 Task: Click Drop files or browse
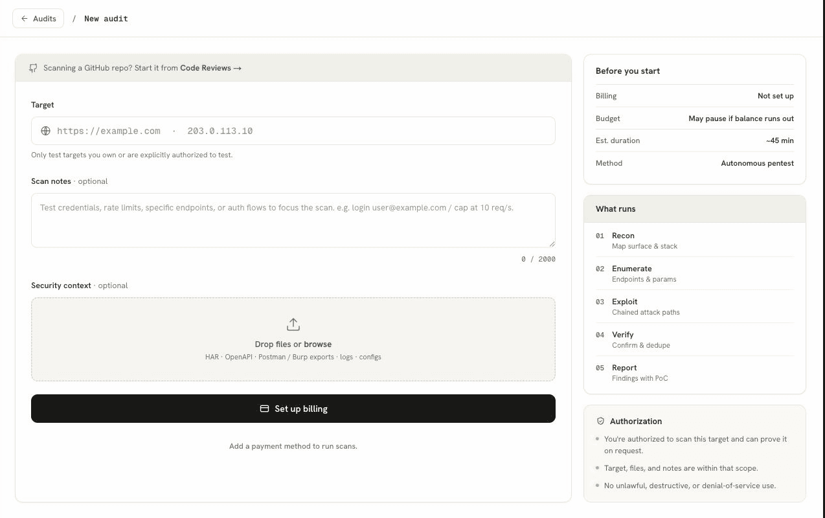click(x=293, y=344)
